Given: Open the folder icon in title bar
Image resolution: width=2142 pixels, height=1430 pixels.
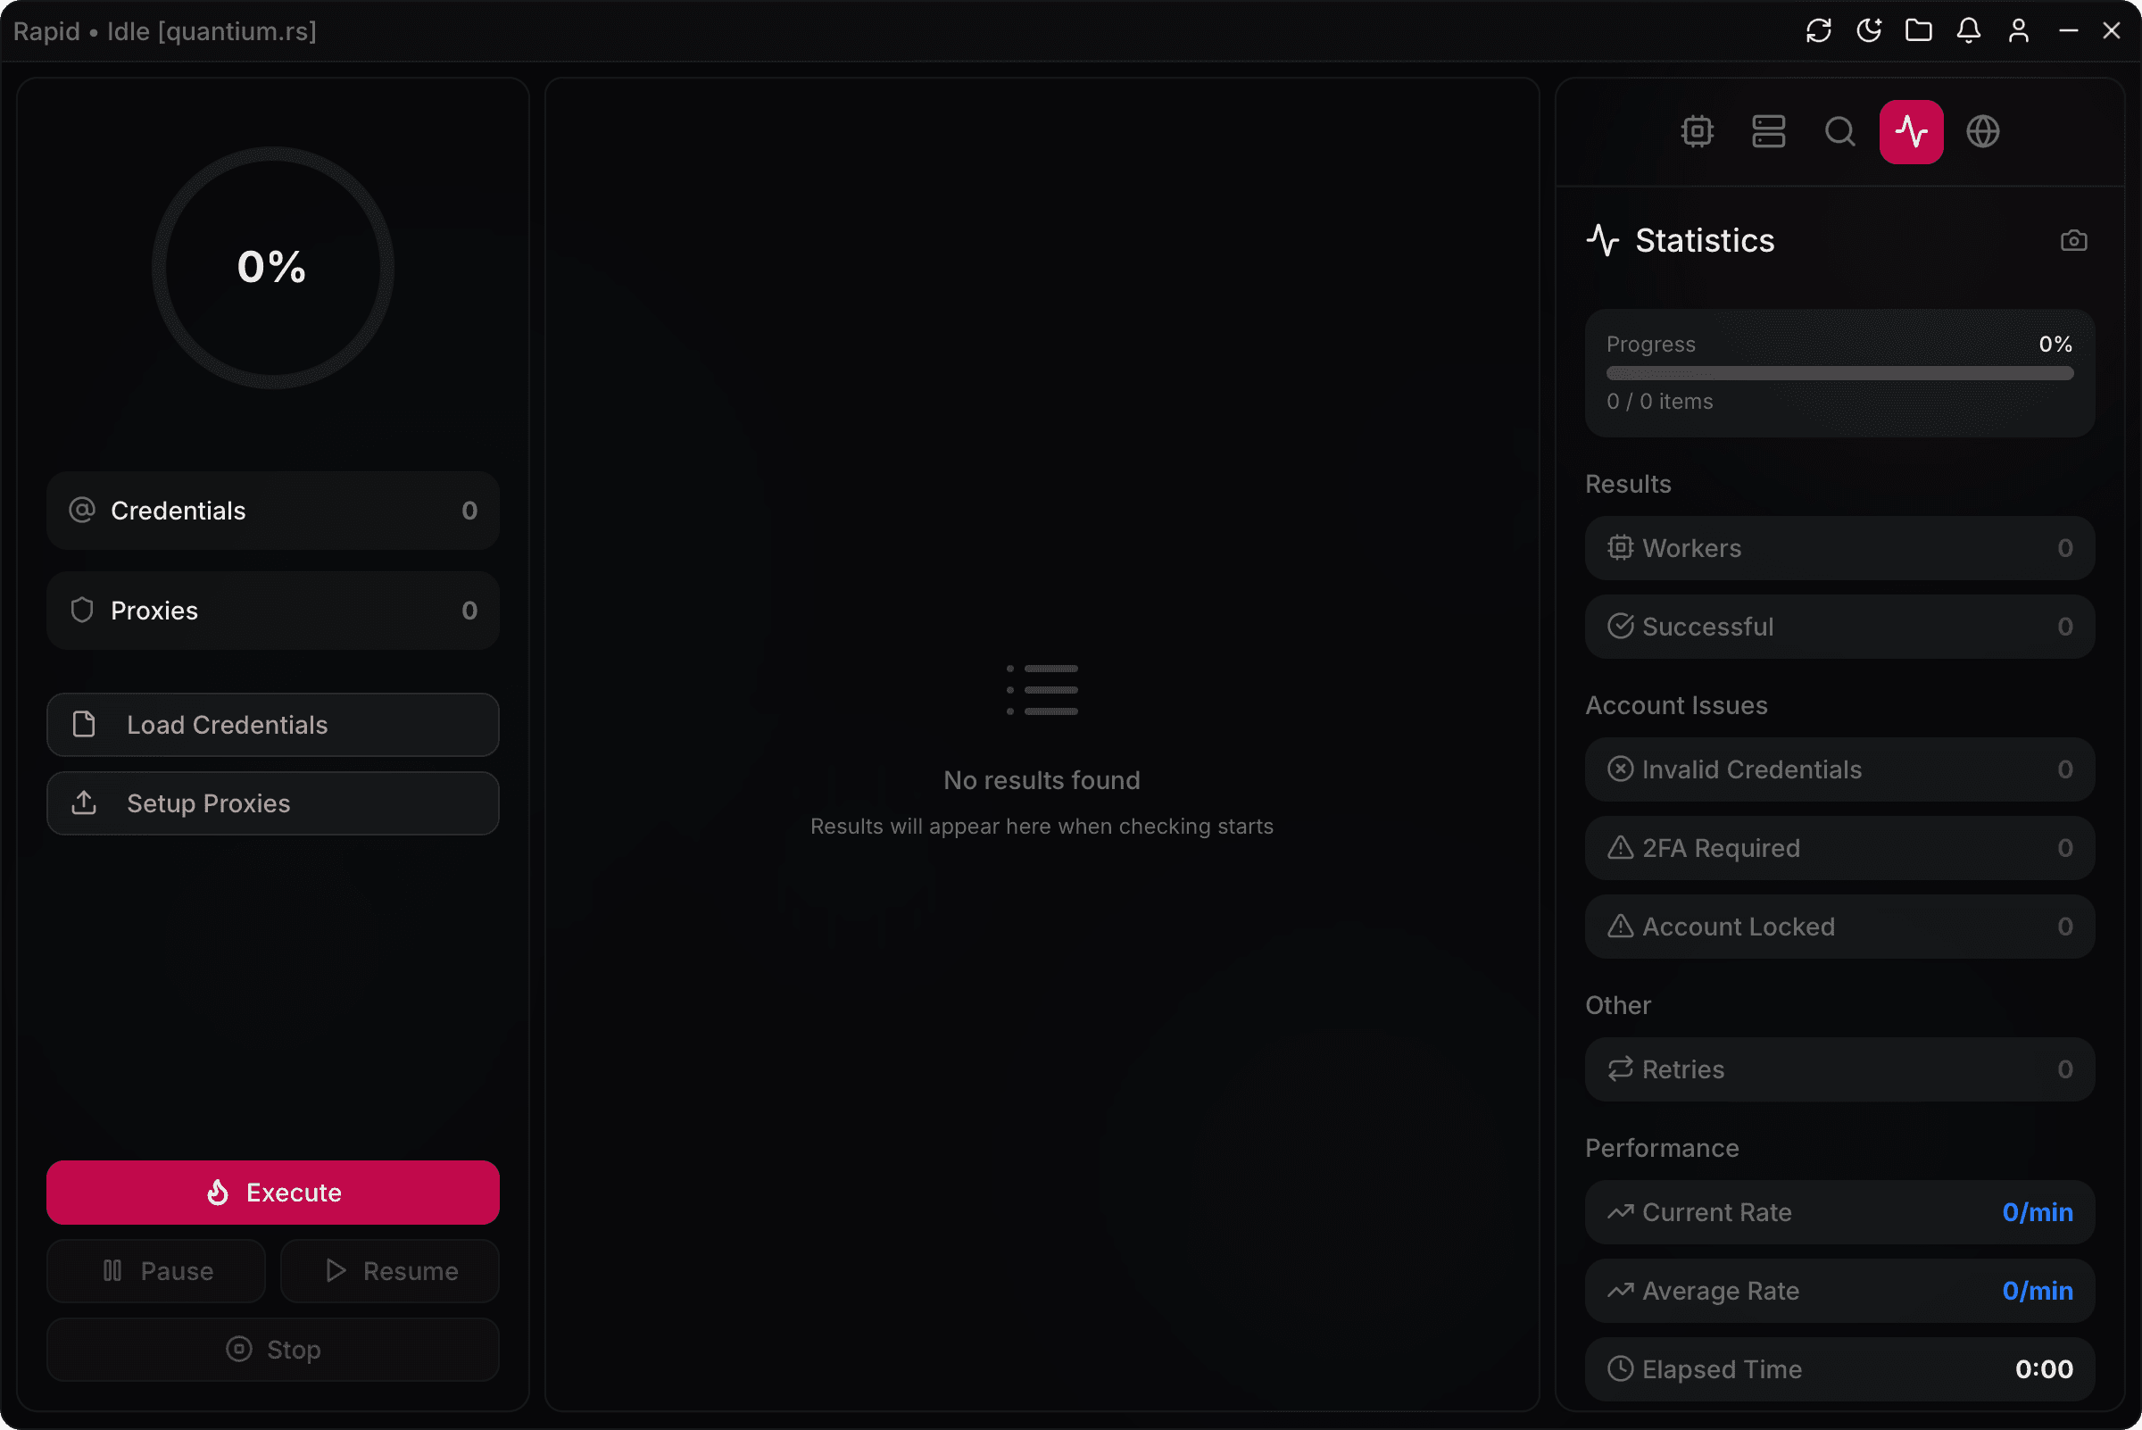Looking at the screenshot, I should click(x=1919, y=31).
